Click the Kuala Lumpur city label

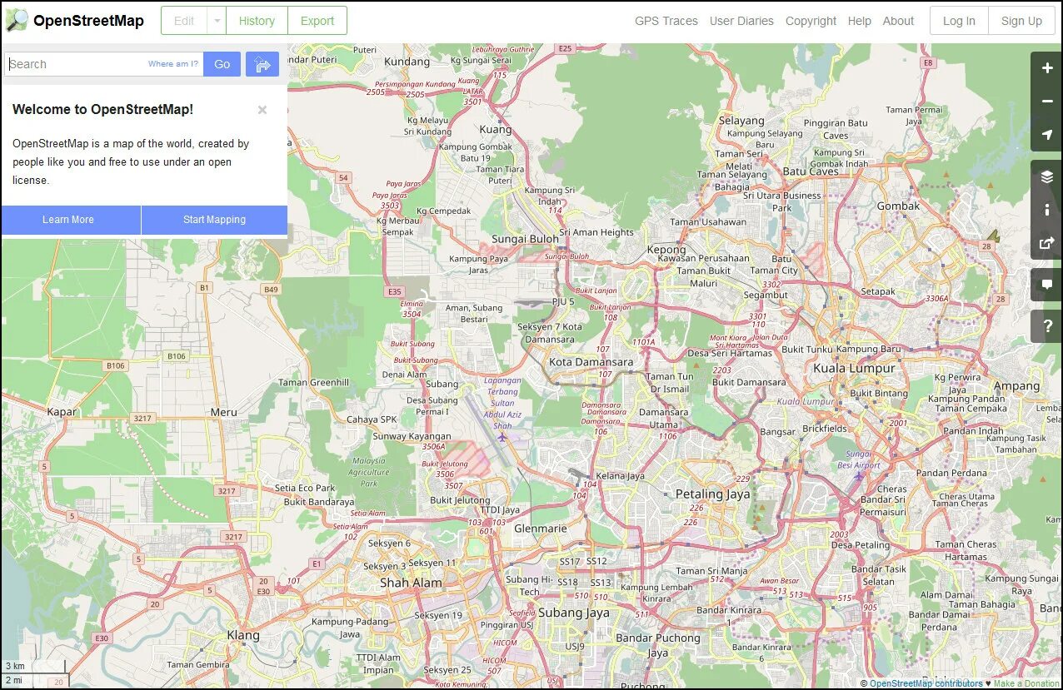[854, 368]
